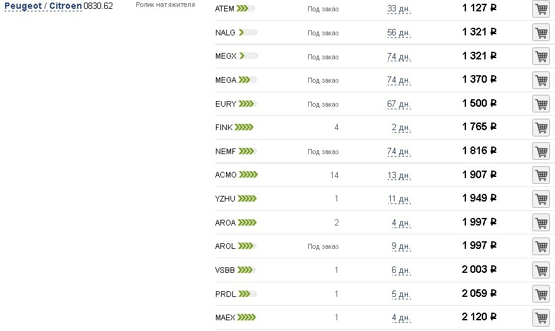Add the VSBB 2 003 ₽ offer to cart
The height and width of the screenshot is (331, 555).
[x=541, y=270]
